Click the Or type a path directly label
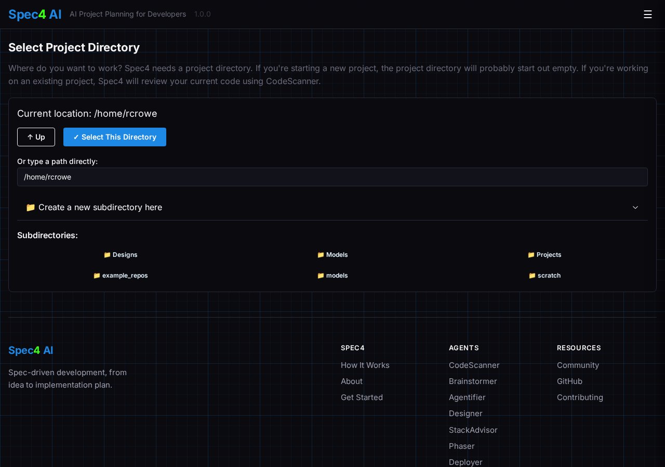 (x=57, y=161)
